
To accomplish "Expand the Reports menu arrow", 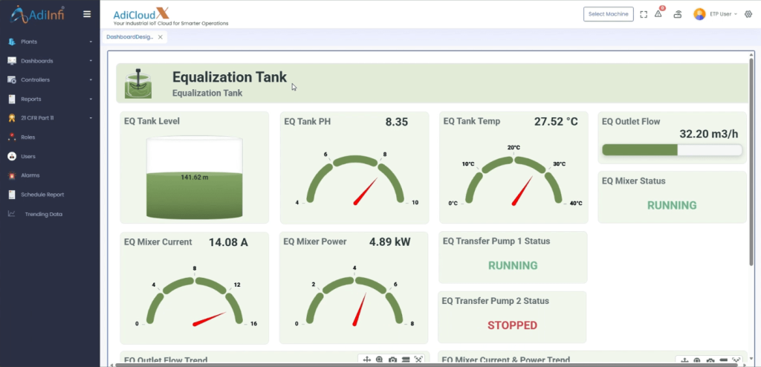I will 91,99.
